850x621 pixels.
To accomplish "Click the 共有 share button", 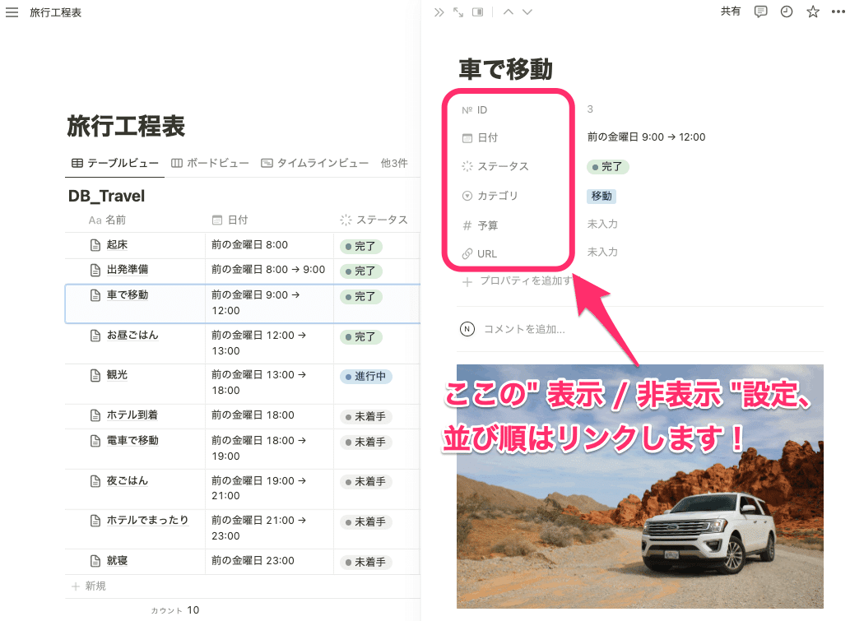I will tap(731, 12).
